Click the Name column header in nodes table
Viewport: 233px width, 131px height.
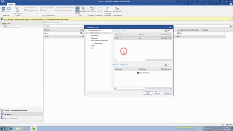tap(47, 30)
